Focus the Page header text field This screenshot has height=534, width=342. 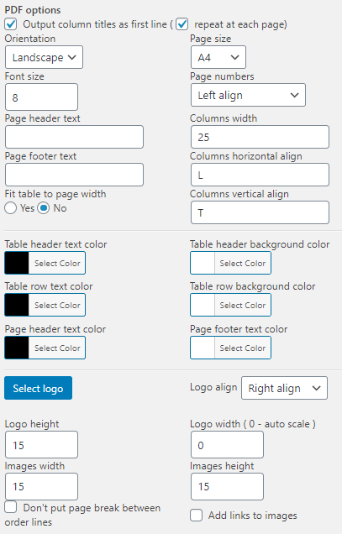point(74,137)
